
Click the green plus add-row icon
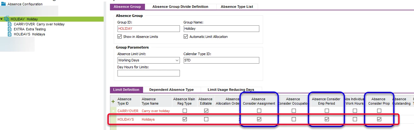113,101
